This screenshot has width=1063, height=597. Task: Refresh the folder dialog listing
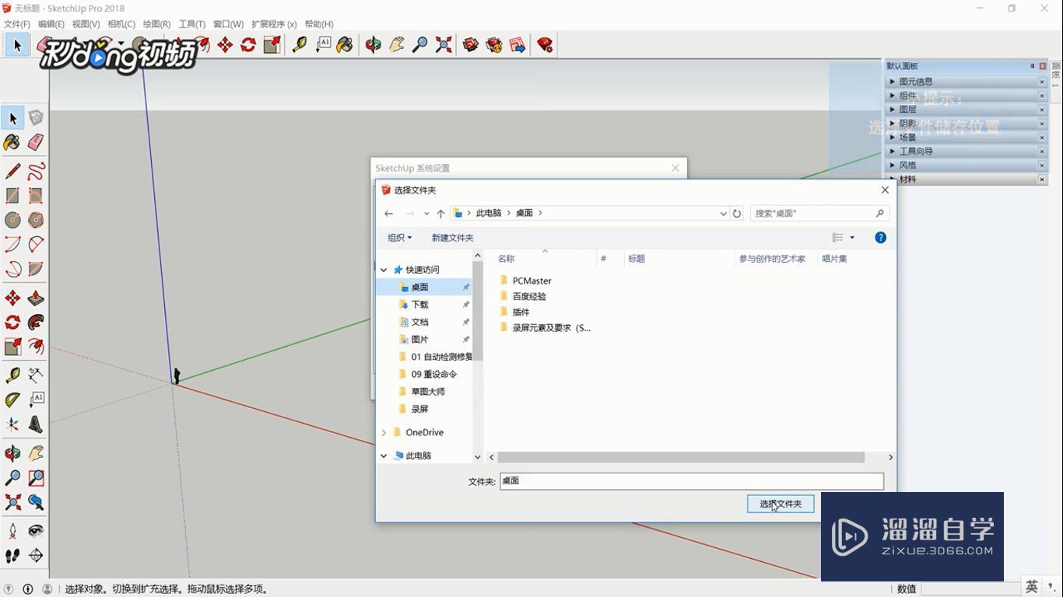coord(737,213)
